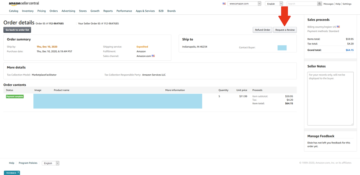Viewport: 360px width, 175px height.
Task: Click the blurred product name cell
Action: click(x=118, y=101)
